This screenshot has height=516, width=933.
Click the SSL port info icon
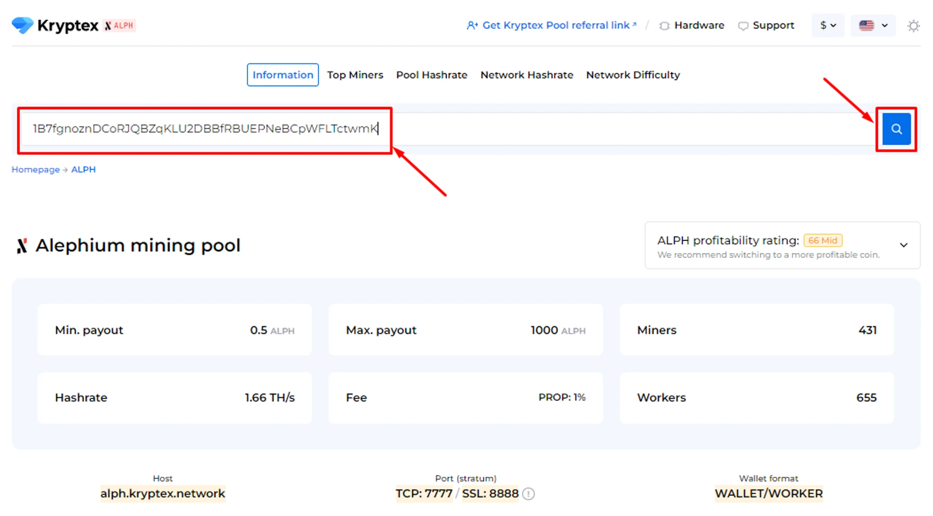coord(529,494)
